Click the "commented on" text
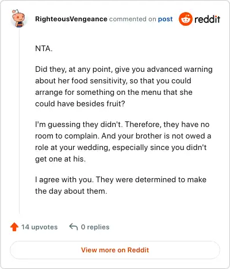The height and width of the screenshot is (269, 230). [x=132, y=19]
